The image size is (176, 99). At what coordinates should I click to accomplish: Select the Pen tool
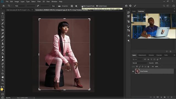[2, 64]
